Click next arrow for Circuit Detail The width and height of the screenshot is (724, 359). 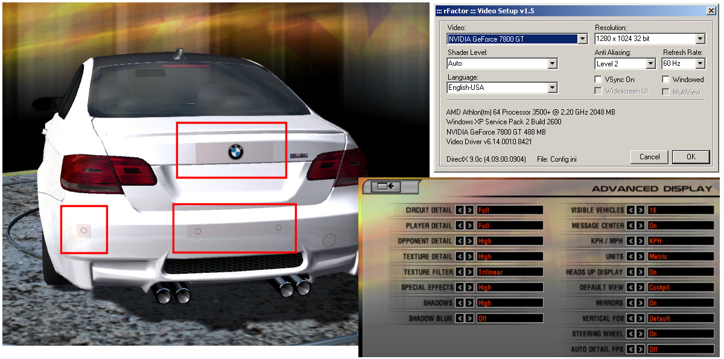coord(469,210)
